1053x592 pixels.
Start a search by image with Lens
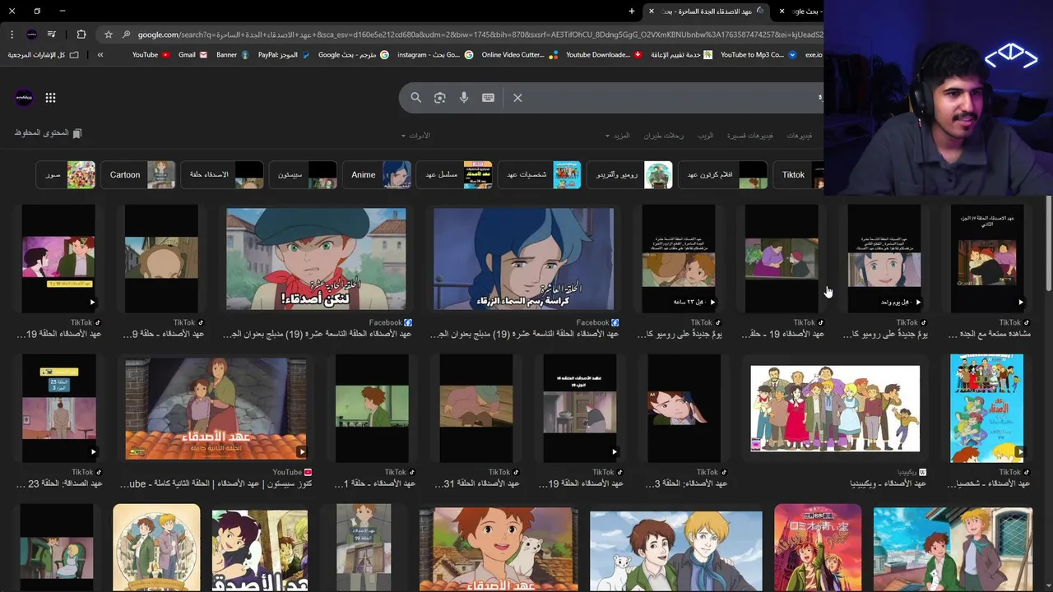[440, 98]
